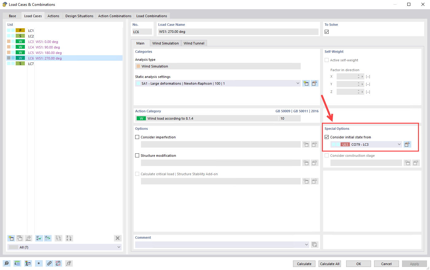Click the comment library icon beside Comment field

click(315, 245)
